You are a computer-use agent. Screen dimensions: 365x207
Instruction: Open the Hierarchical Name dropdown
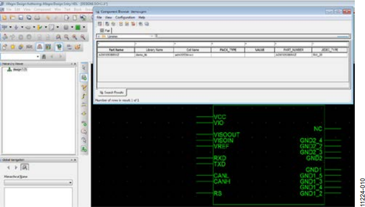(x=38, y=183)
